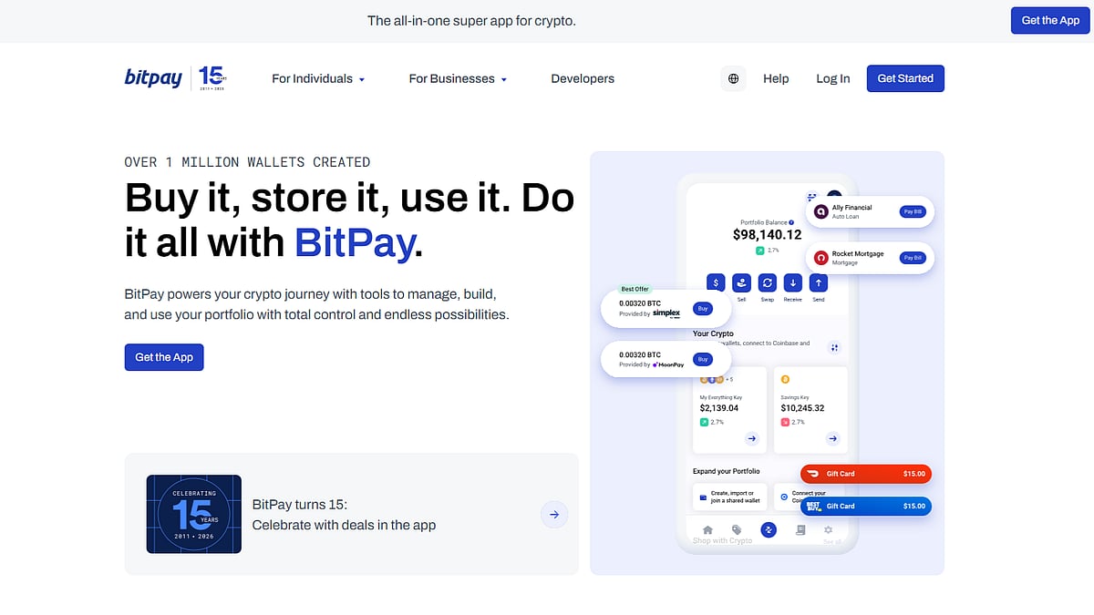The image size is (1094, 615).
Task: Click Pay Bill for Rocket Mortgage
Action: [x=912, y=258]
